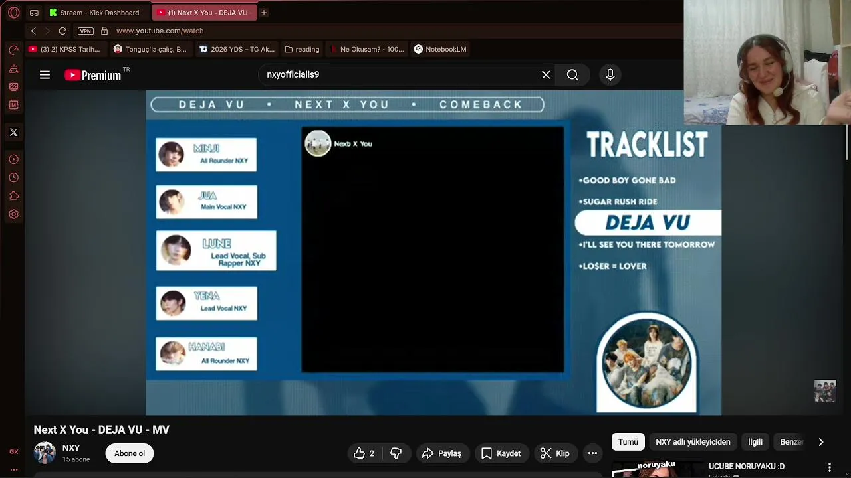Clear the YouTube search text
Viewport: 851px width, 478px height.
coord(546,75)
